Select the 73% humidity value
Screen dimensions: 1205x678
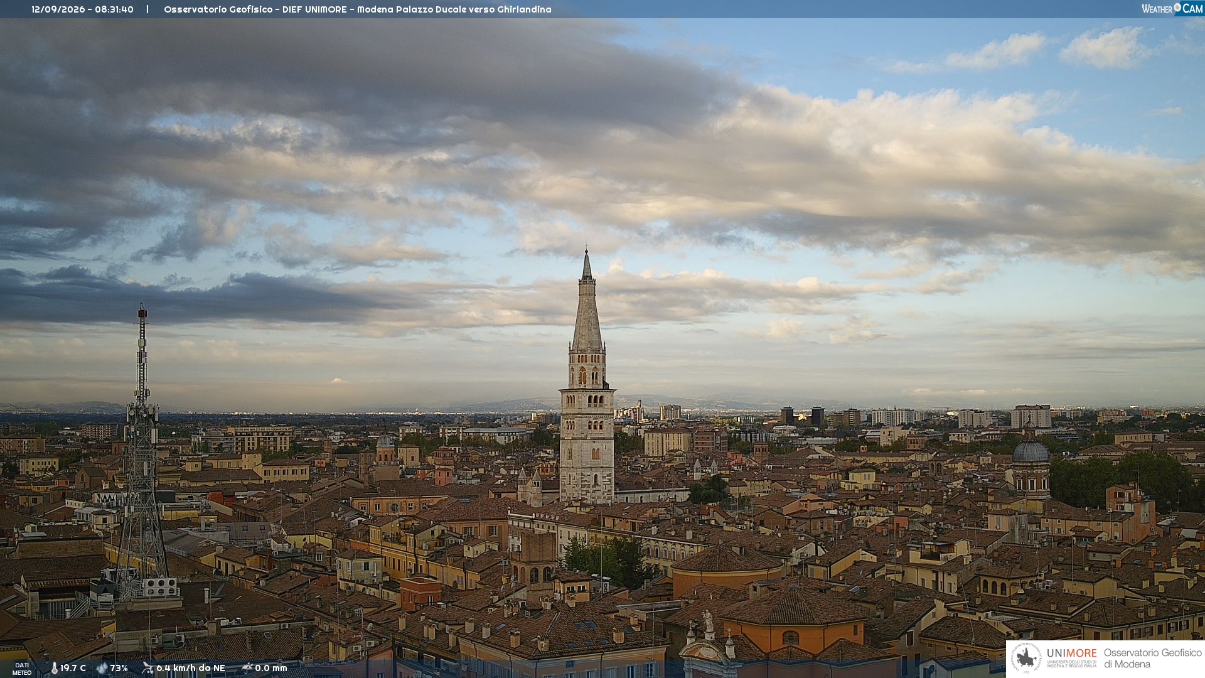coord(119,668)
